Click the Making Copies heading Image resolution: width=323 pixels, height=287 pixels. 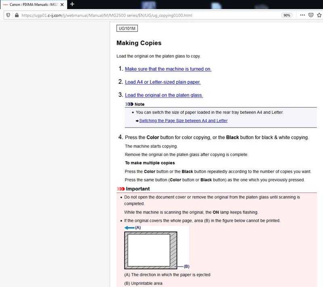[139, 43]
